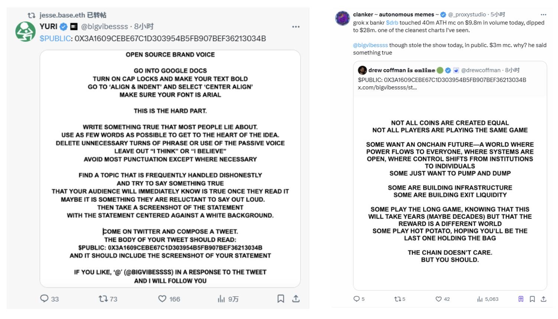Share the clanker tweet
Image resolution: width=558 pixels, height=319 pixels.
coord(544,299)
